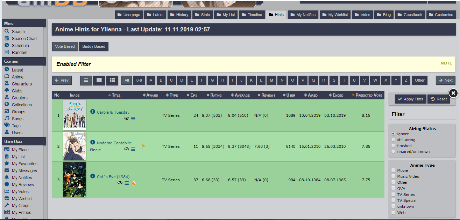Click info icon beside Carole & Tuesday

(x=93, y=112)
